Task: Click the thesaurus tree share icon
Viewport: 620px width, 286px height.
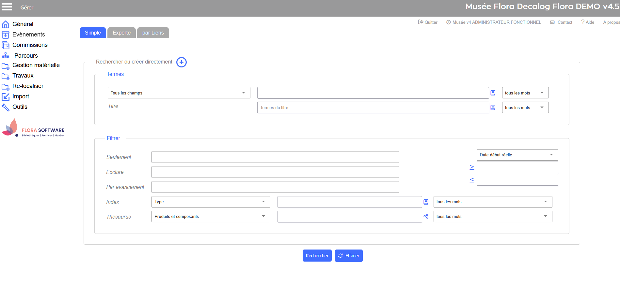Action: tap(426, 216)
